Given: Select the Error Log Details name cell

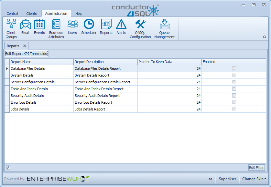Looking at the screenshot, I should tap(42, 102).
